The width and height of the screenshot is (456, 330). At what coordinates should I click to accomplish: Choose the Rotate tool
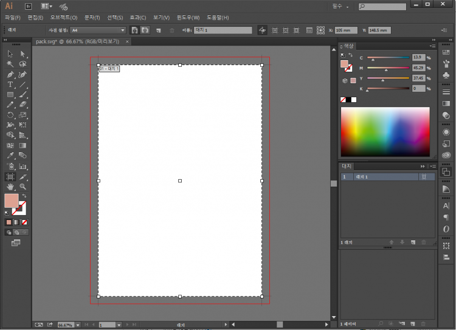(x=10, y=115)
